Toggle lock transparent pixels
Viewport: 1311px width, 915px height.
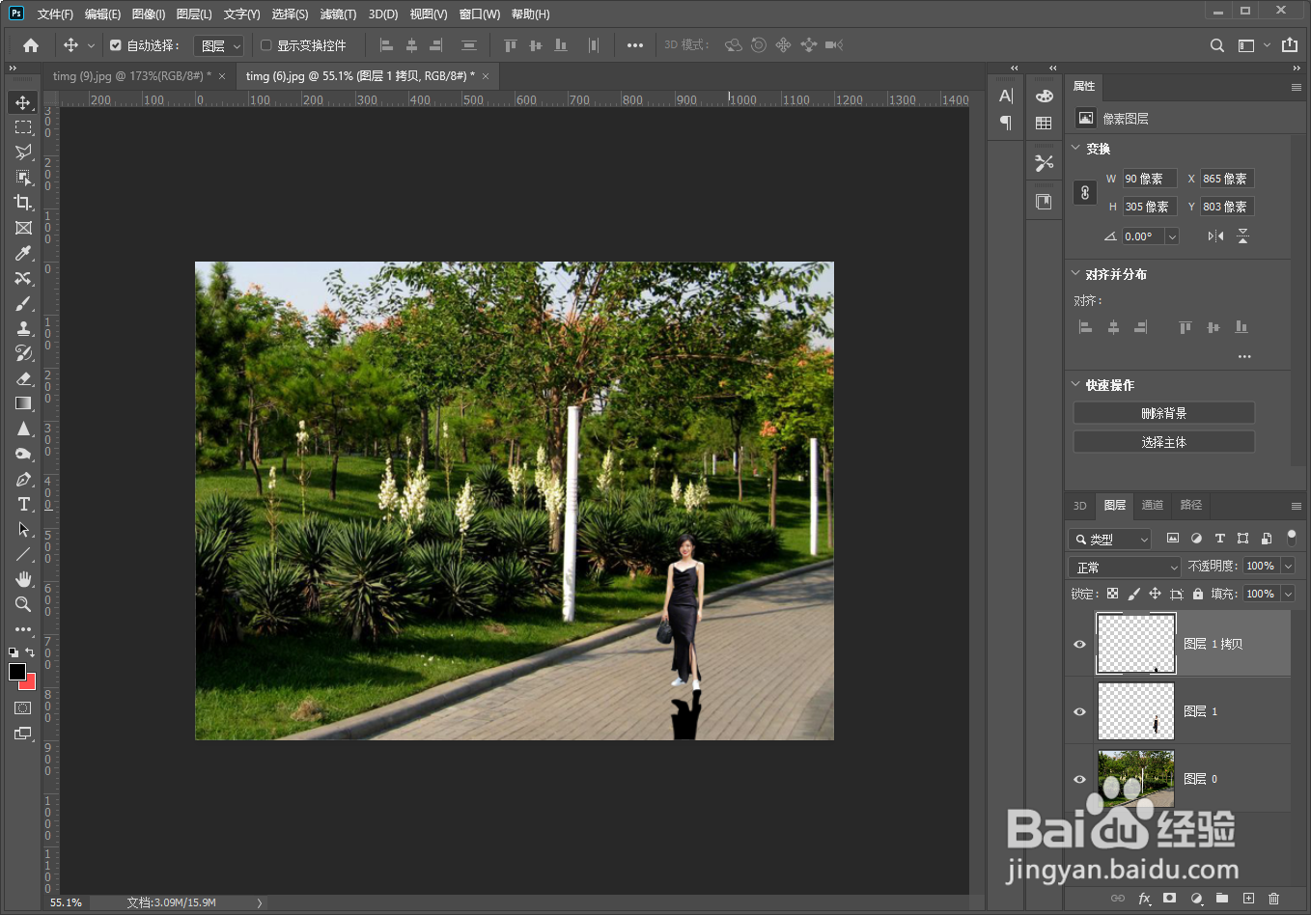[x=1112, y=594]
